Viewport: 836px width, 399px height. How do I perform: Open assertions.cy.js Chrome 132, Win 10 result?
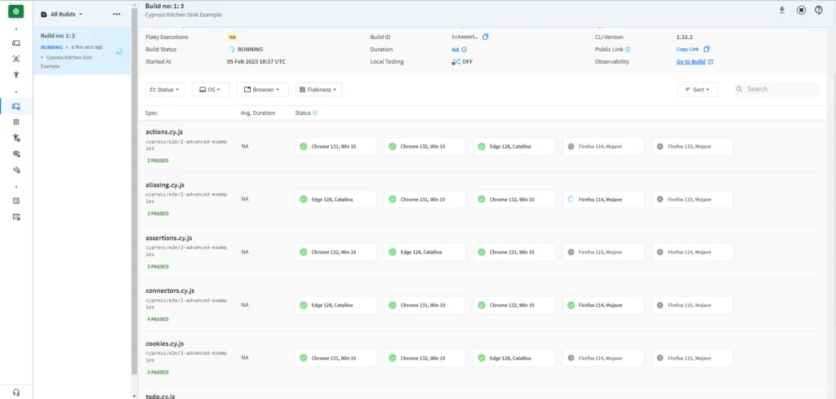(336, 252)
